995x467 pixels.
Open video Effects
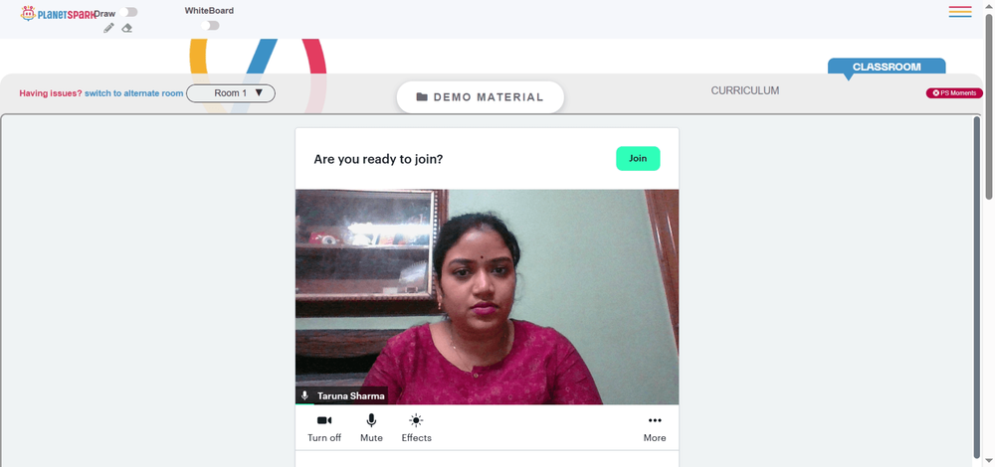(416, 428)
